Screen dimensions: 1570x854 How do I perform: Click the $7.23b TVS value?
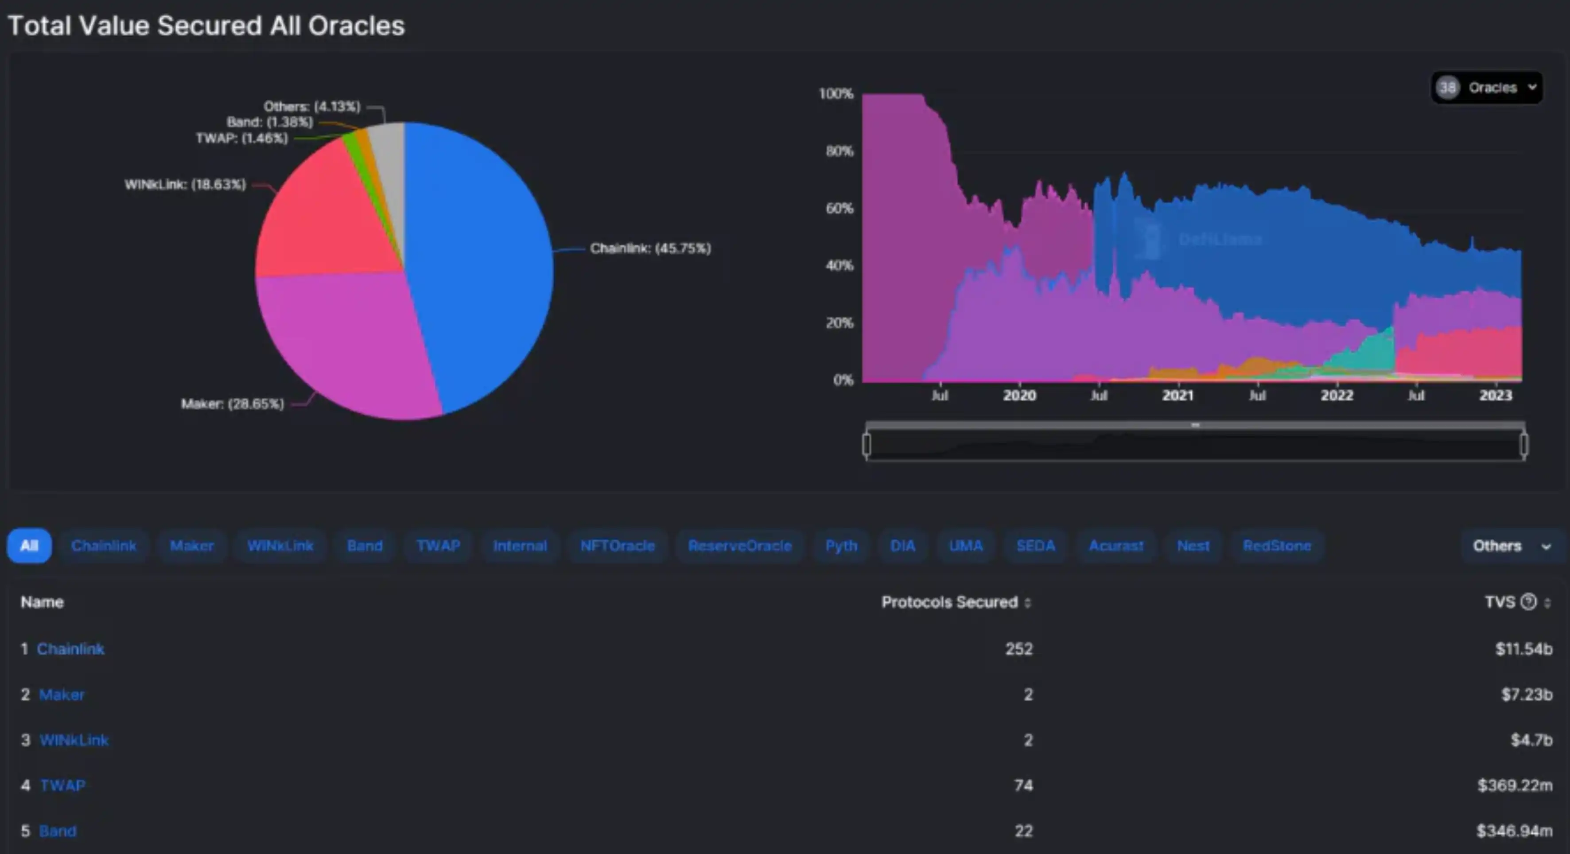[1527, 694]
